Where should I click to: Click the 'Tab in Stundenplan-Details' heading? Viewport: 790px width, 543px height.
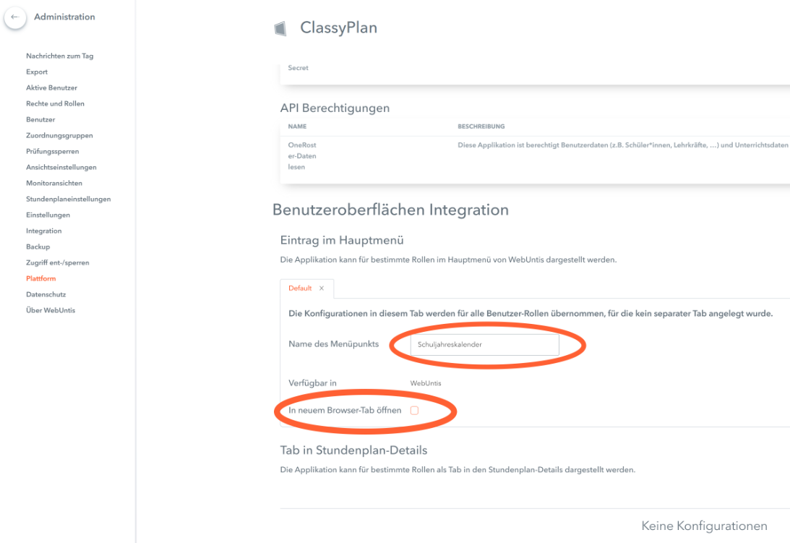(x=353, y=450)
